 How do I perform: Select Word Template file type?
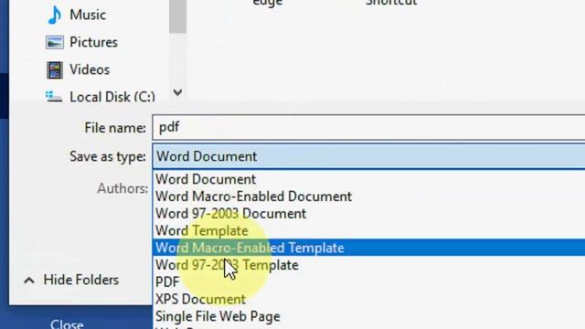click(x=368, y=231)
